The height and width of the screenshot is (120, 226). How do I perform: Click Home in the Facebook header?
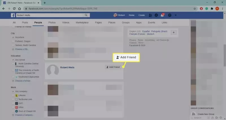point(132,15)
